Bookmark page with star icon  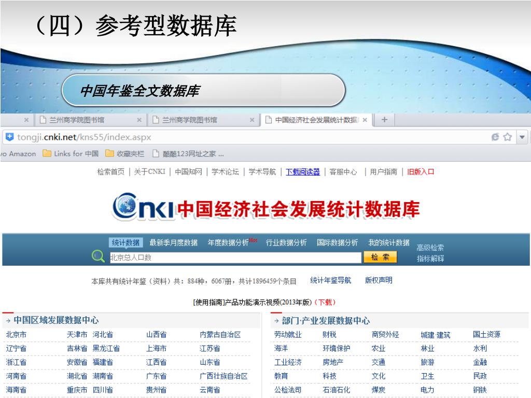coord(507,137)
